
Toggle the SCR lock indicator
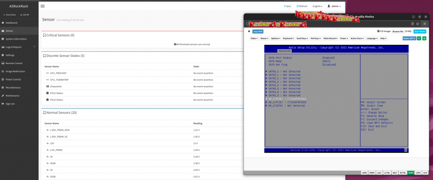[425, 172]
